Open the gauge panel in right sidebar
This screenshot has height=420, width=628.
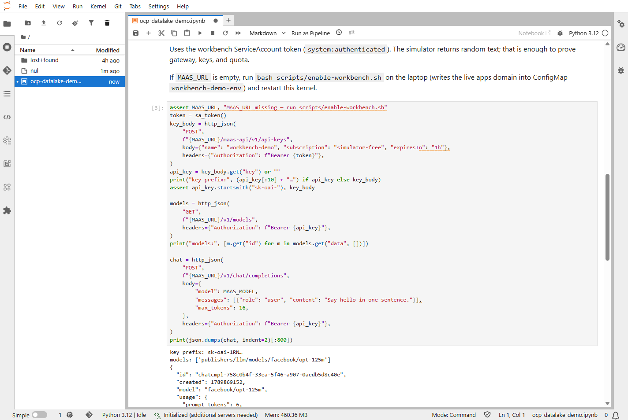click(x=621, y=47)
